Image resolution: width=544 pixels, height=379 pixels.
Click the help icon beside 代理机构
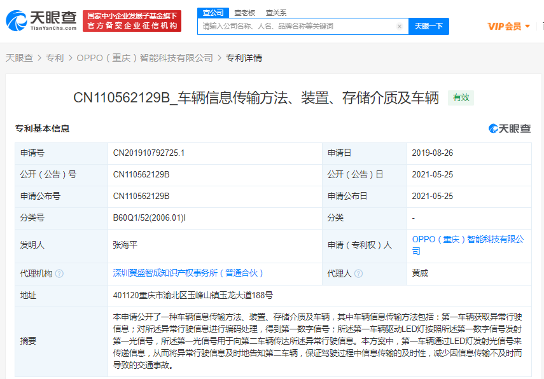point(59,273)
